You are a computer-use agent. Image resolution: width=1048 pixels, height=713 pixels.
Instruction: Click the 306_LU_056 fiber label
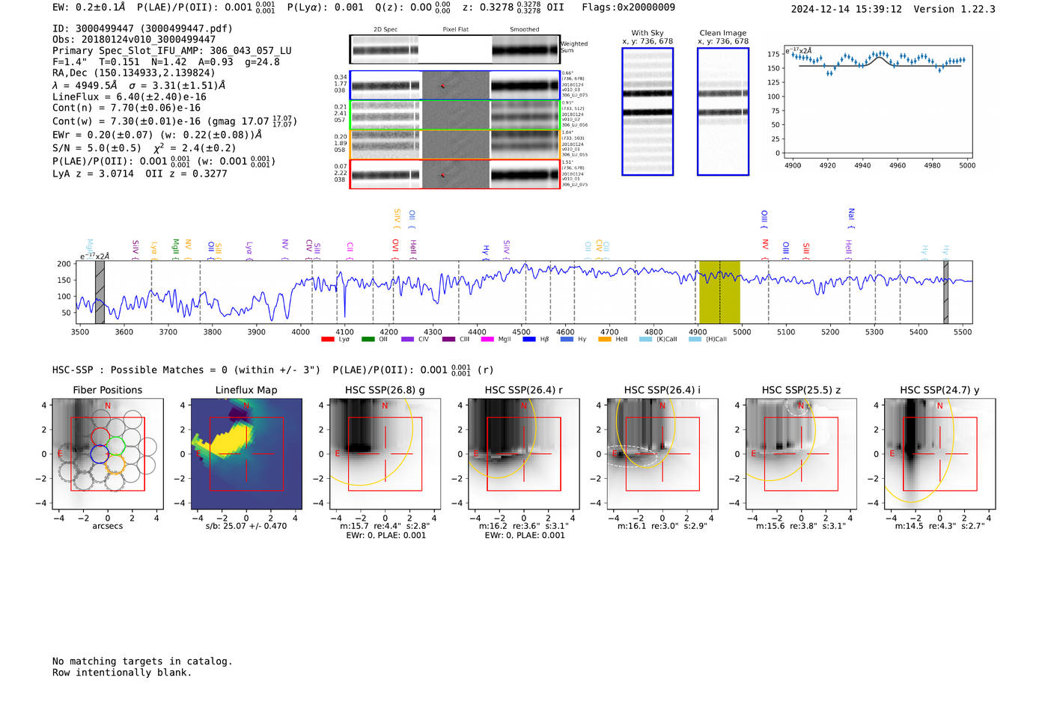tap(575, 125)
